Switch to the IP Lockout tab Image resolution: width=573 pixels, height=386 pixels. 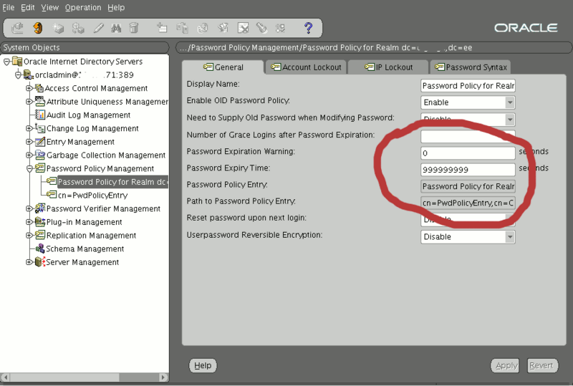388,67
